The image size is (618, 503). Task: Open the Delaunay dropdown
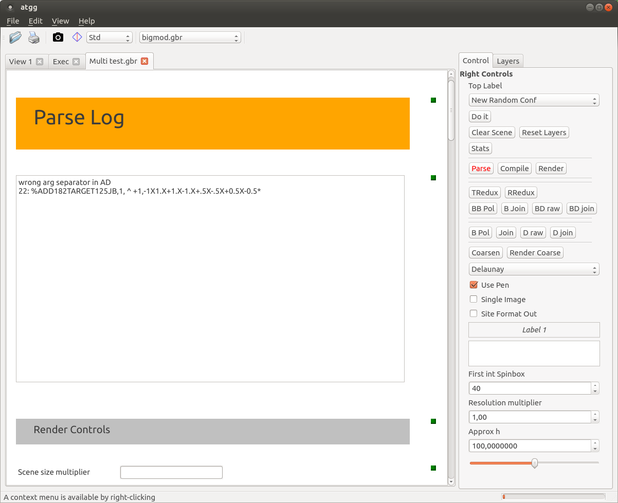point(534,269)
